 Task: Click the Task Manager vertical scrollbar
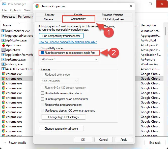[x=166, y=31]
